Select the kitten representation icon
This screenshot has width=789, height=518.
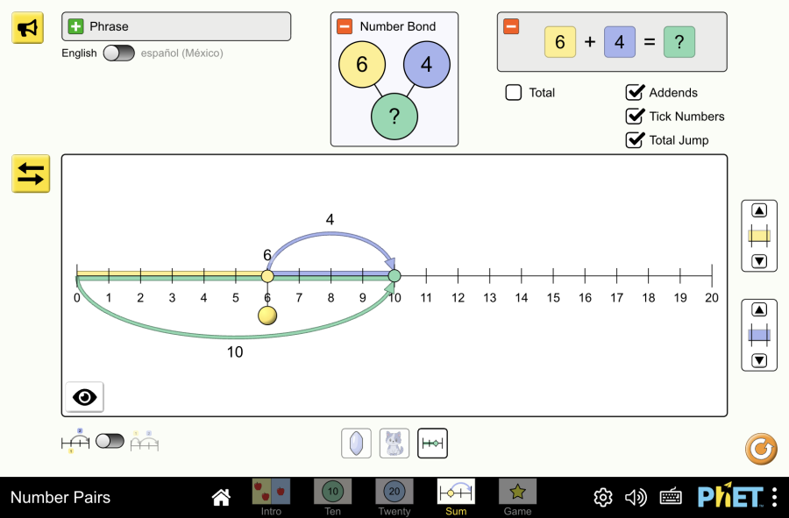click(394, 443)
